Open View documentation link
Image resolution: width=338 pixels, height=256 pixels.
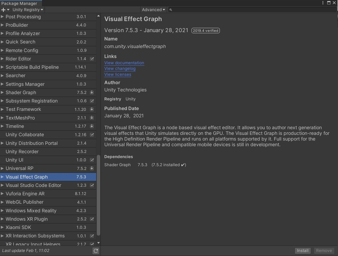click(124, 63)
